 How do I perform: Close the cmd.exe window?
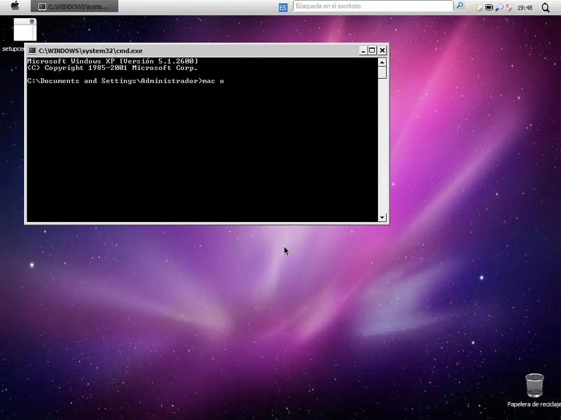[x=382, y=51]
